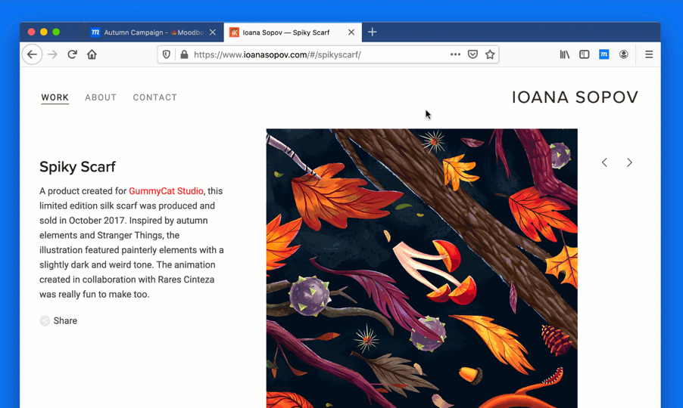This screenshot has width=683, height=408.
Task: Select the Ioana Sopov Spiky Scarf tab
Action: pyautogui.click(x=293, y=32)
